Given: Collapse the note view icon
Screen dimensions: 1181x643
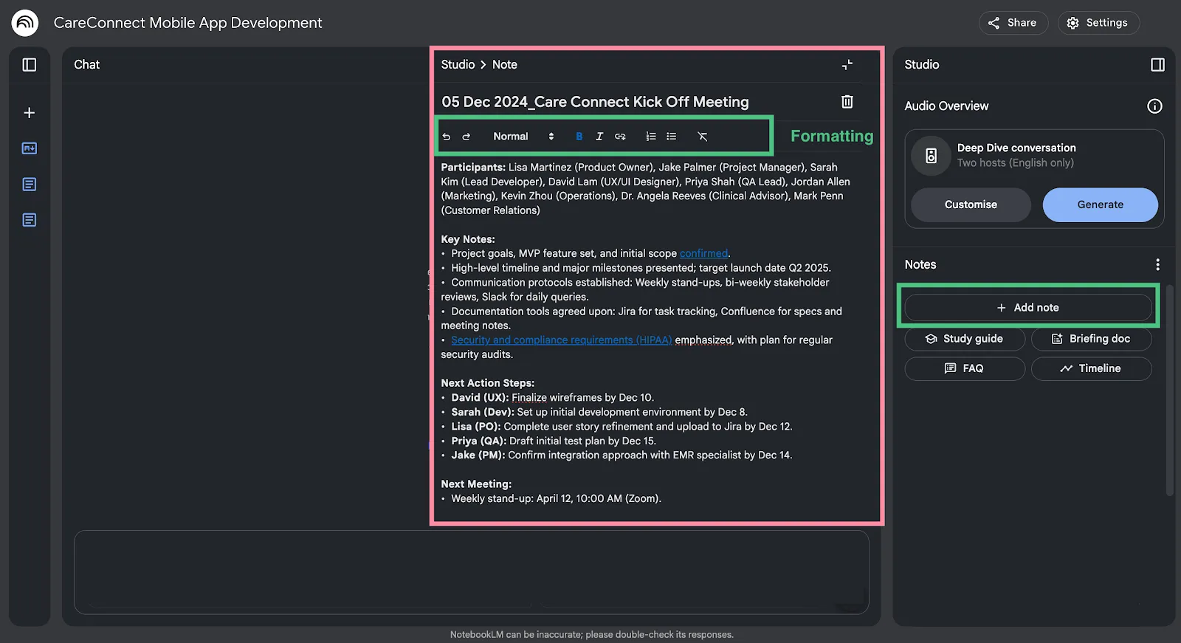Looking at the screenshot, I should click(847, 65).
